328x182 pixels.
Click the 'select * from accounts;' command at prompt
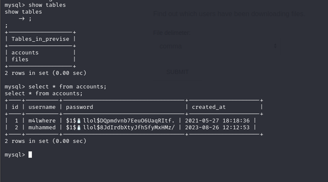[x=67, y=87]
